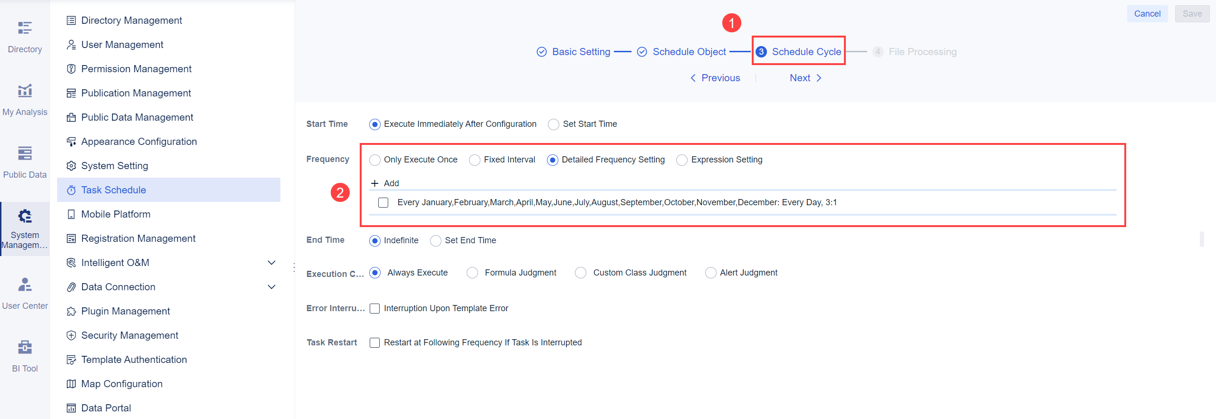Viewport: 1216px width, 419px height.
Task: Click the Map Configuration map icon
Action: pyautogui.click(x=71, y=384)
